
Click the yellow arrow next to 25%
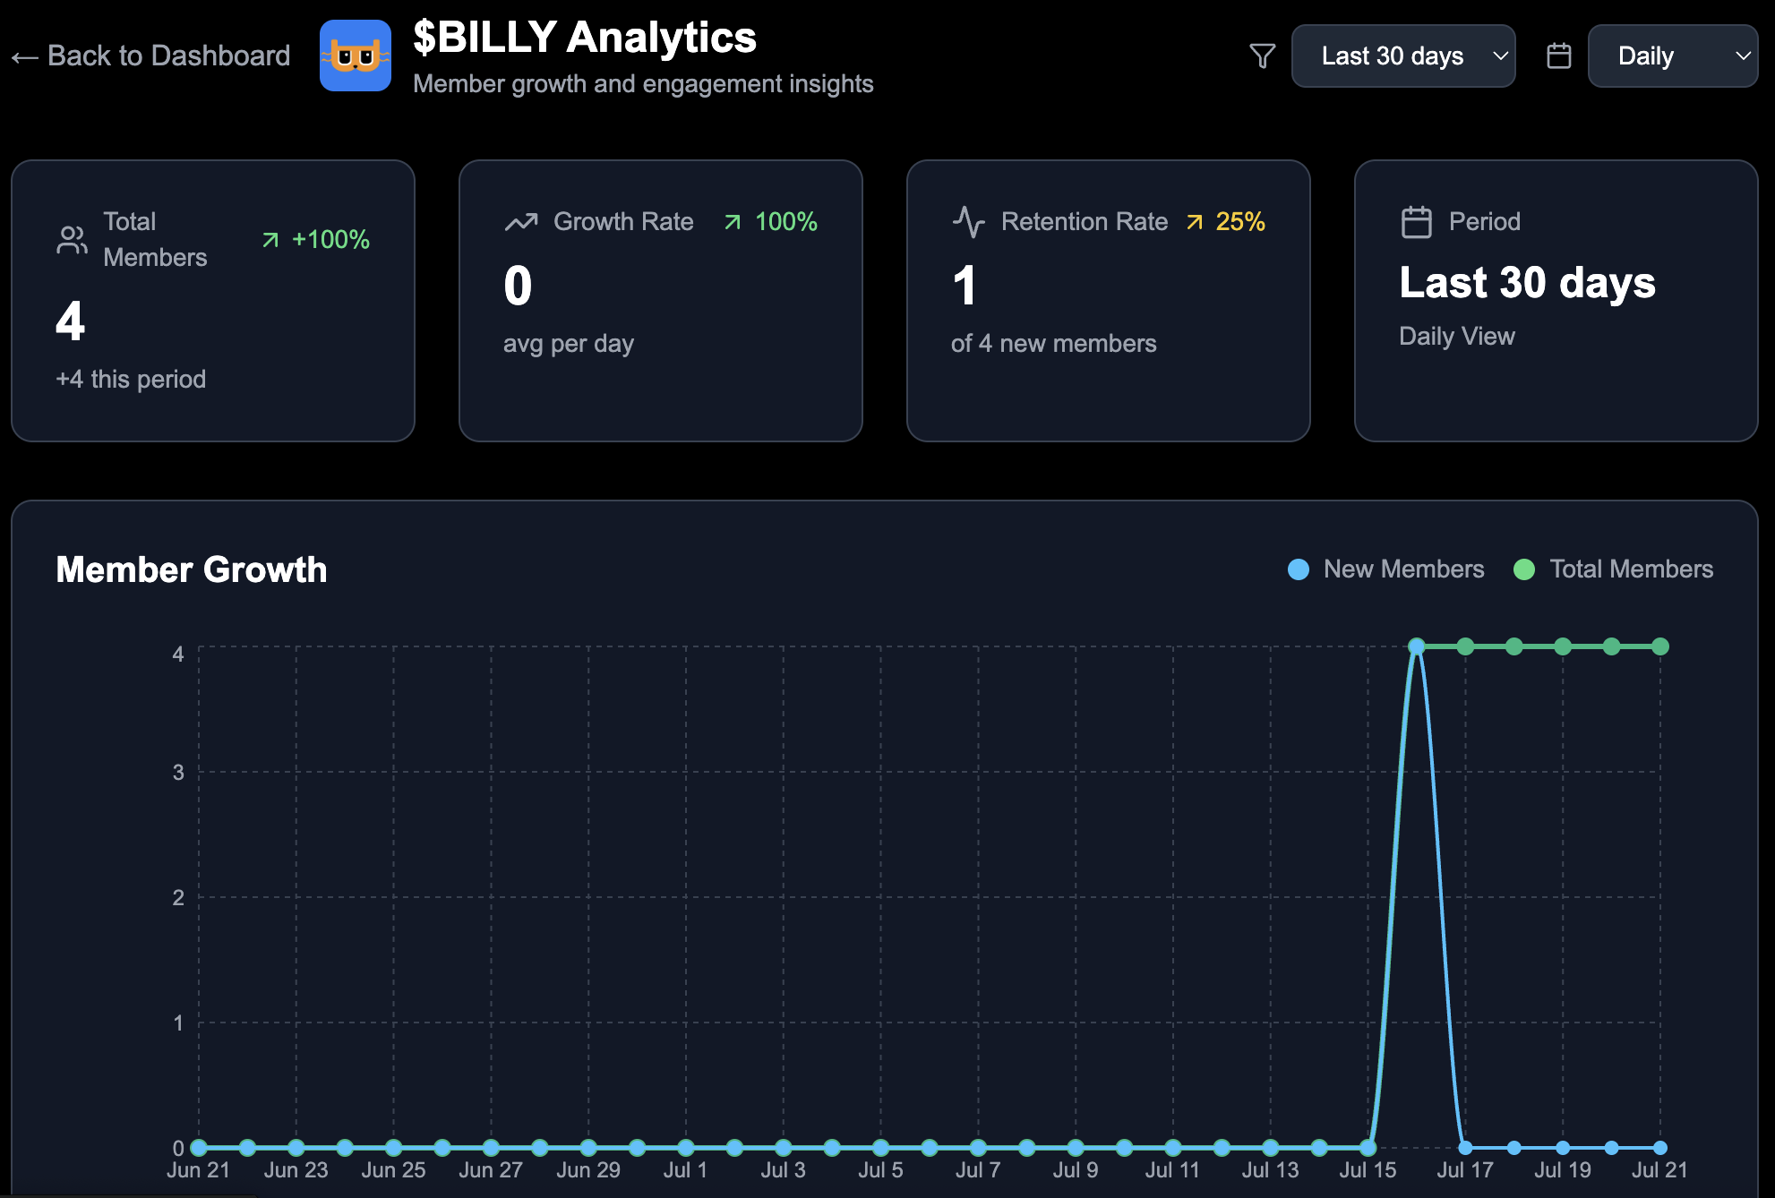pyautogui.click(x=1195, y=221)
